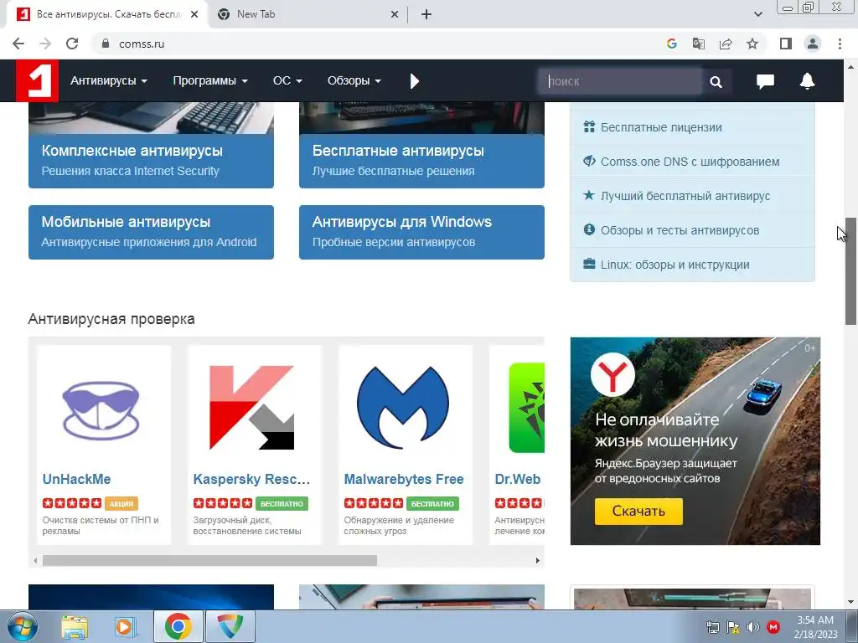Screen dimensions: 858x643
Task: Bookmark this page with star icon
Action: (752, 44)
